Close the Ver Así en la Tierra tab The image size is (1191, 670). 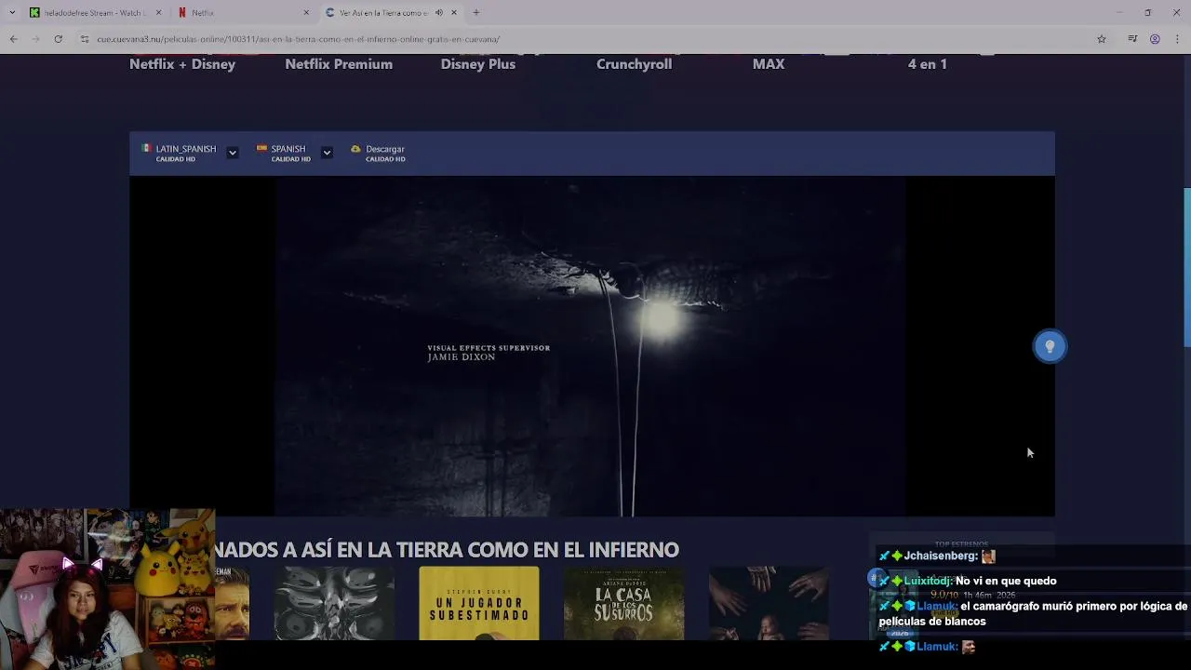point(454,12)
